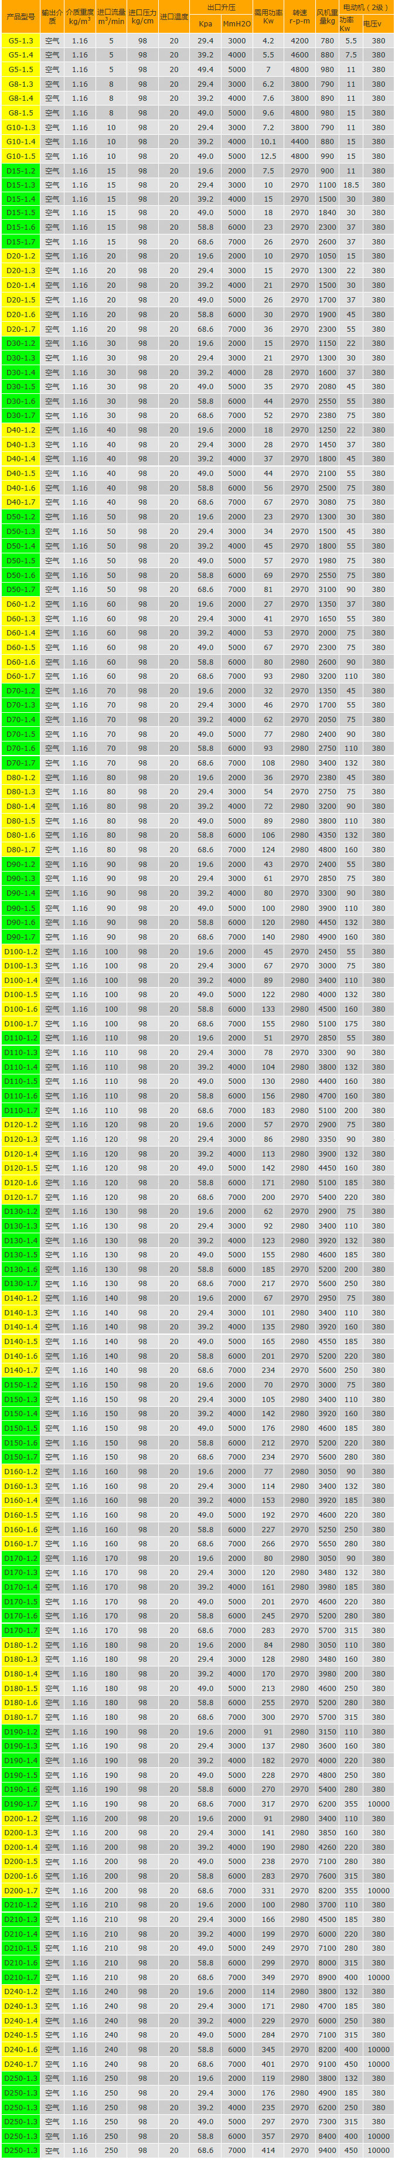This screenshot has height=2160, width=395.
Task: Select the D240-1.5 model cell
Action: click(21, 2036)
